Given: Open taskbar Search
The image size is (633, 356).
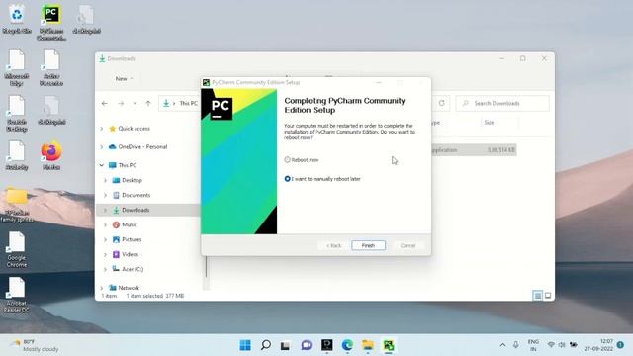Looking at the screenshot, I should (x=266, y=345).
